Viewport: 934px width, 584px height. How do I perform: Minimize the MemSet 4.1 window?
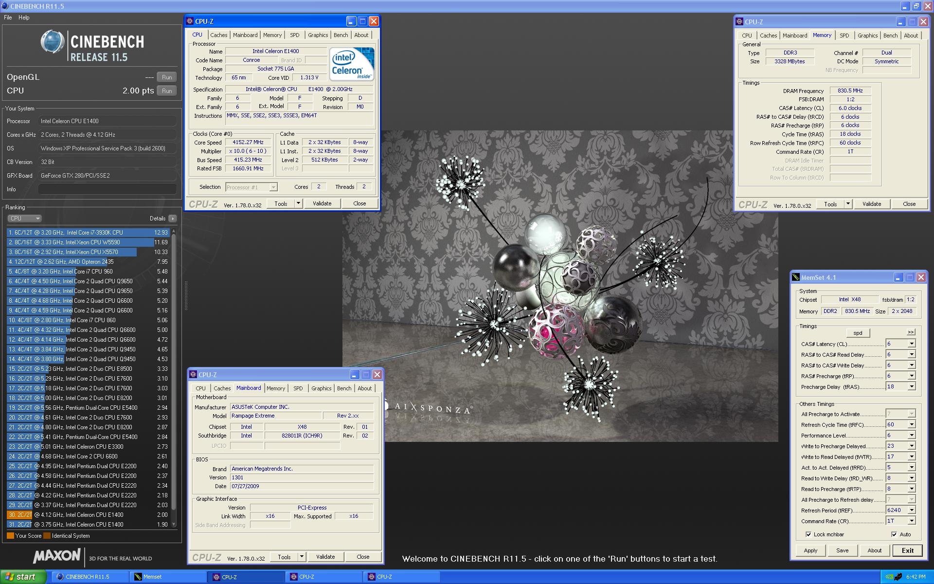pyautogui.click(x=898, y=277)
